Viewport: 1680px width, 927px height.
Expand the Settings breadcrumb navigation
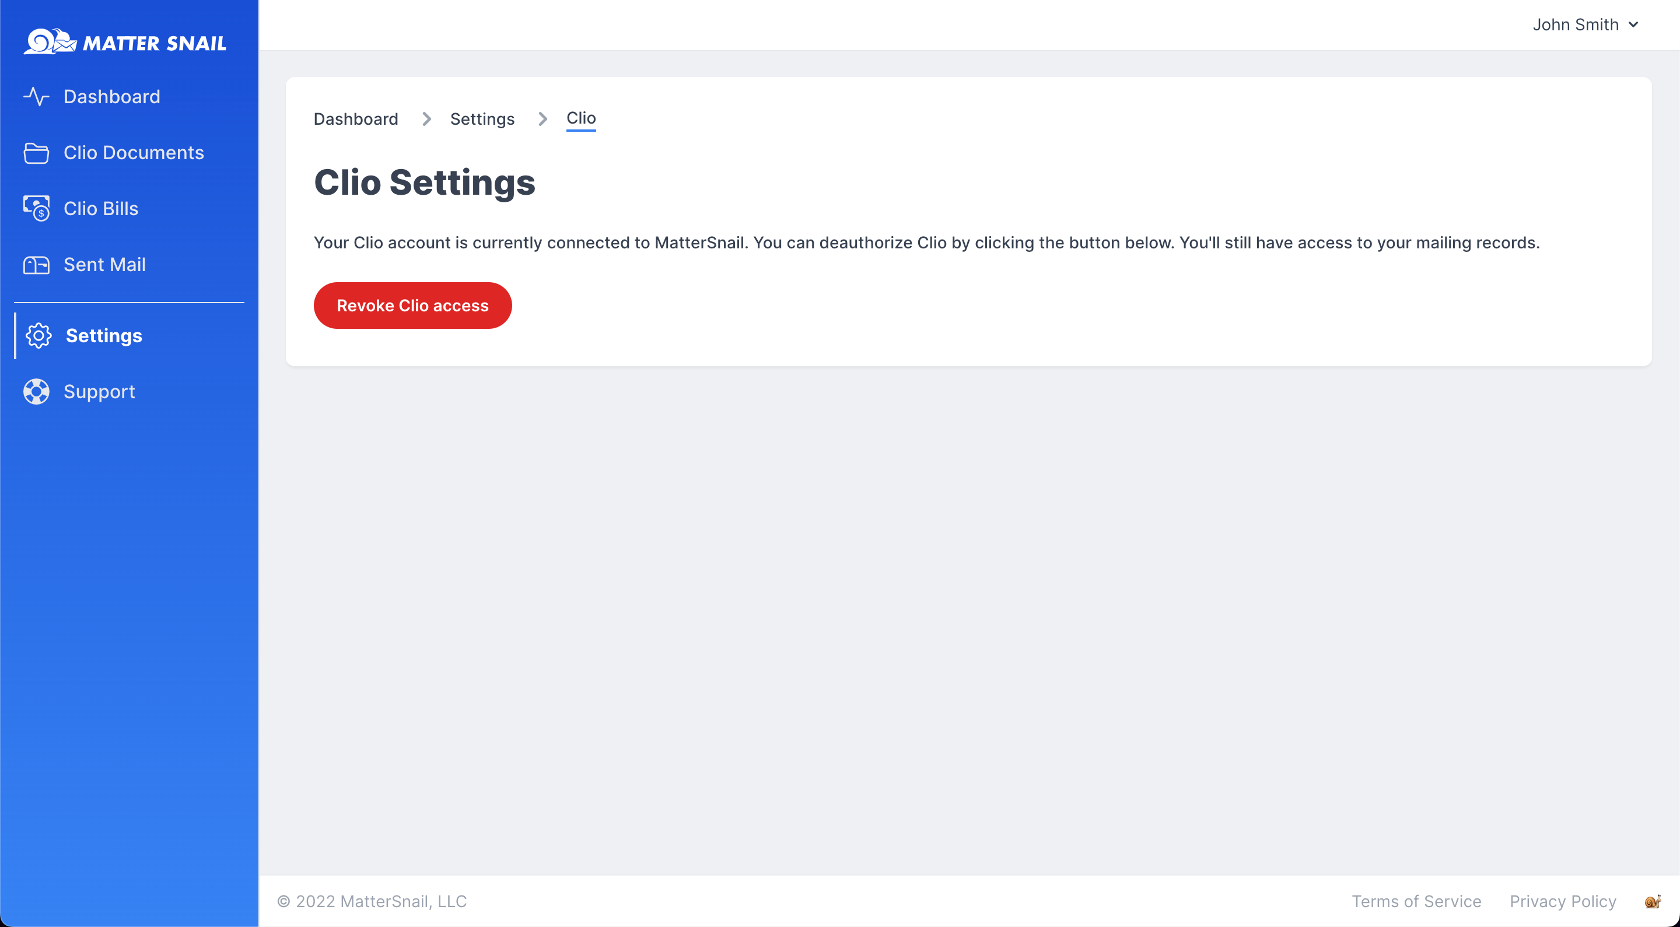(482, 118)
